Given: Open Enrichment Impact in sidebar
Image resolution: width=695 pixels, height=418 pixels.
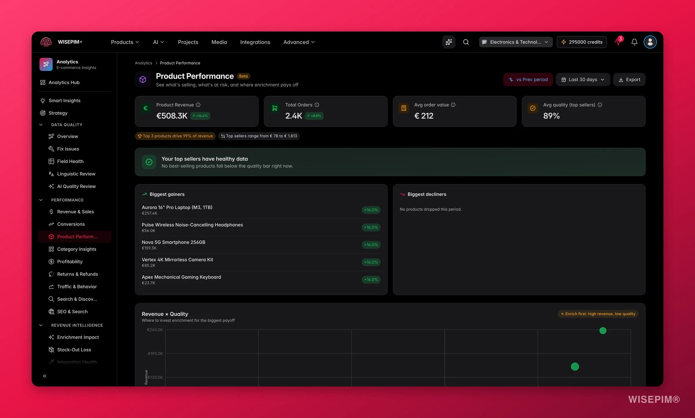Looking at the screenshot, I should [74, 337].
